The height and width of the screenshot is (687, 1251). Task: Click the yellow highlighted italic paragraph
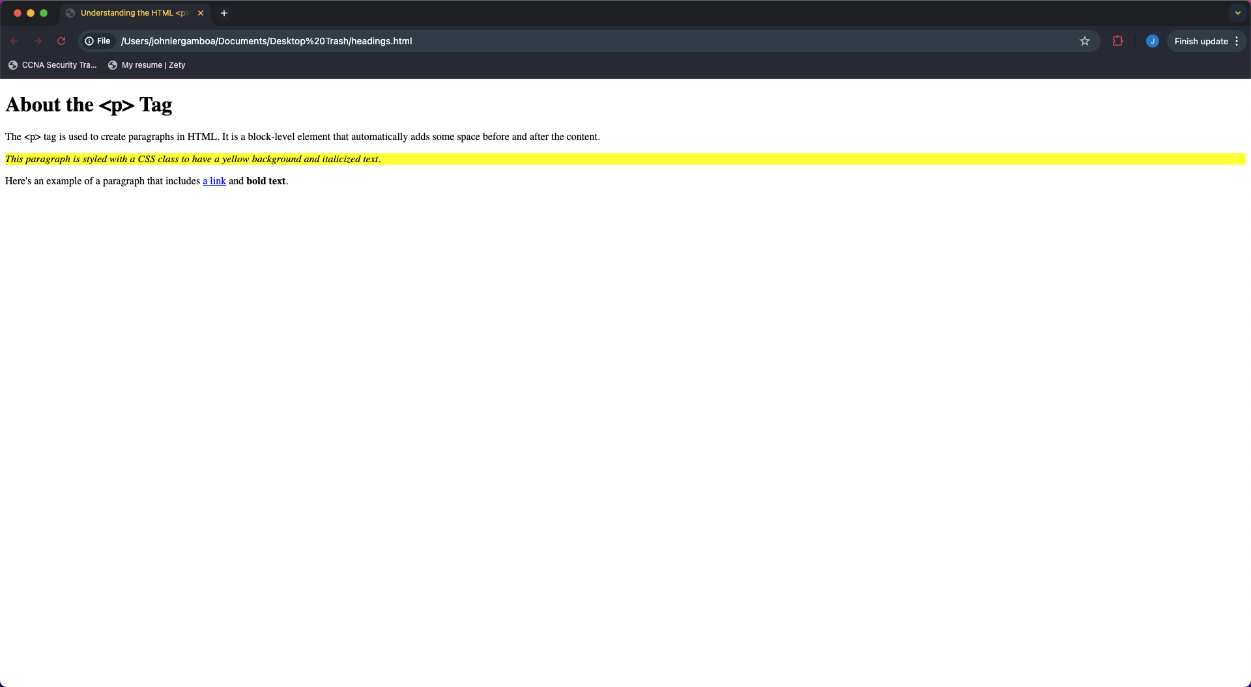pyautogui.click(x=625, y=159)
